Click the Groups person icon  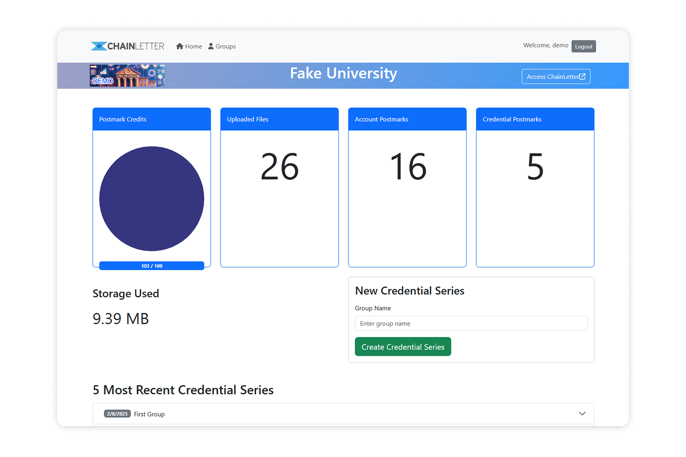[211, 46]
